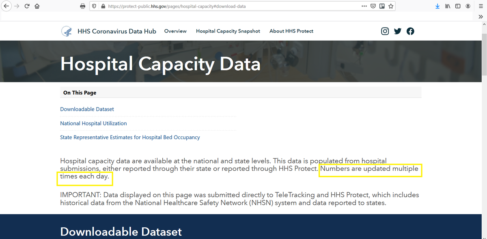This screenshot has height=239, width=487.
Task: Click the Firefox account profile icon
Action: click(468, 6)
